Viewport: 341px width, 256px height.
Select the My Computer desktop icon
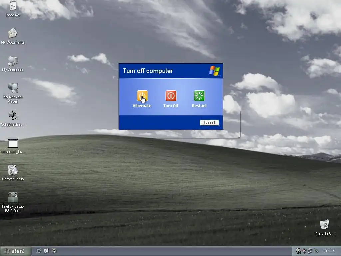coord(13,64)
